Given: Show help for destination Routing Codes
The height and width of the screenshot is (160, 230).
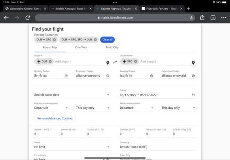Looking at the screenshot, I should pyautogui.click(x=151, y=76).
